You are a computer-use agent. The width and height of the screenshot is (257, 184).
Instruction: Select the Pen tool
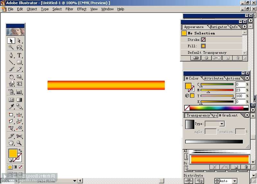click(11, 55)
